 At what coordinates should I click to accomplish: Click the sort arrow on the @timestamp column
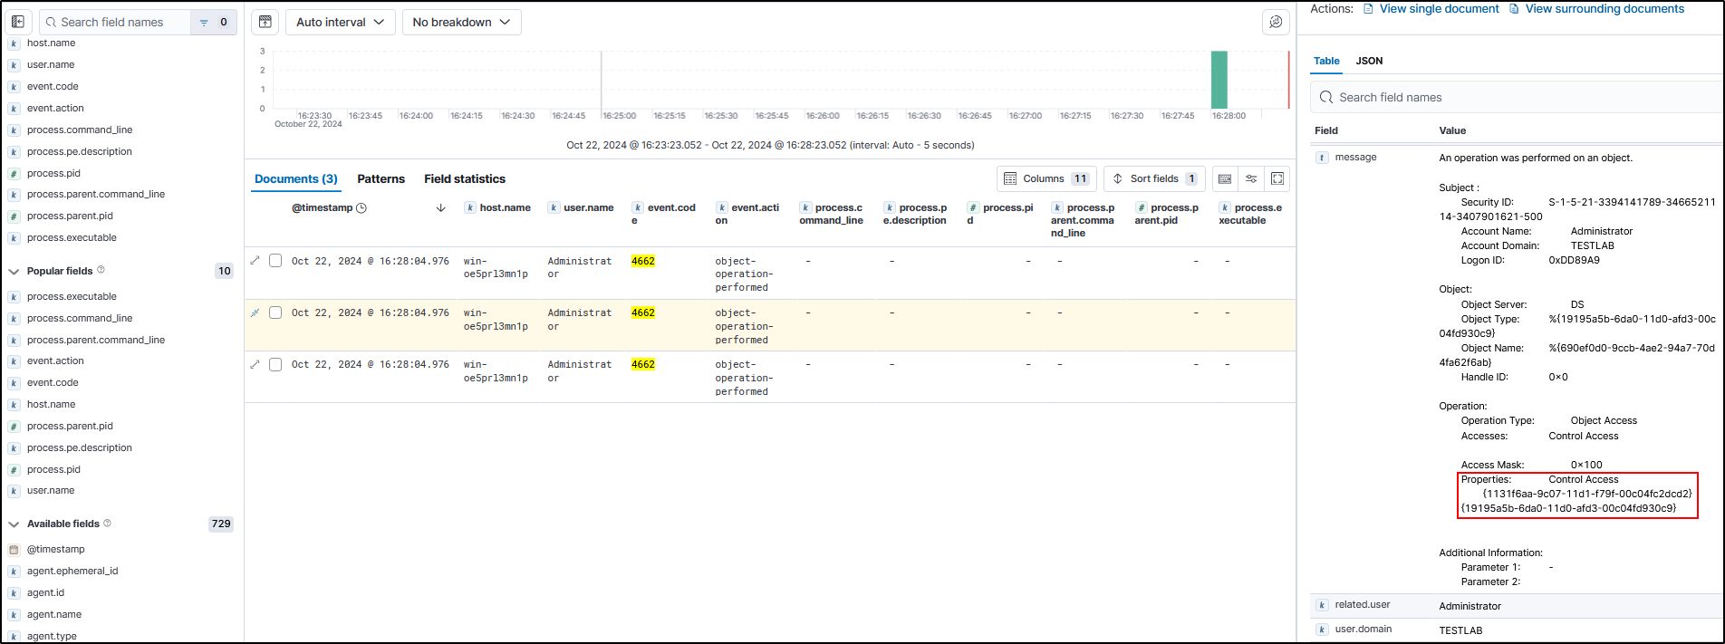pos(441,208)
